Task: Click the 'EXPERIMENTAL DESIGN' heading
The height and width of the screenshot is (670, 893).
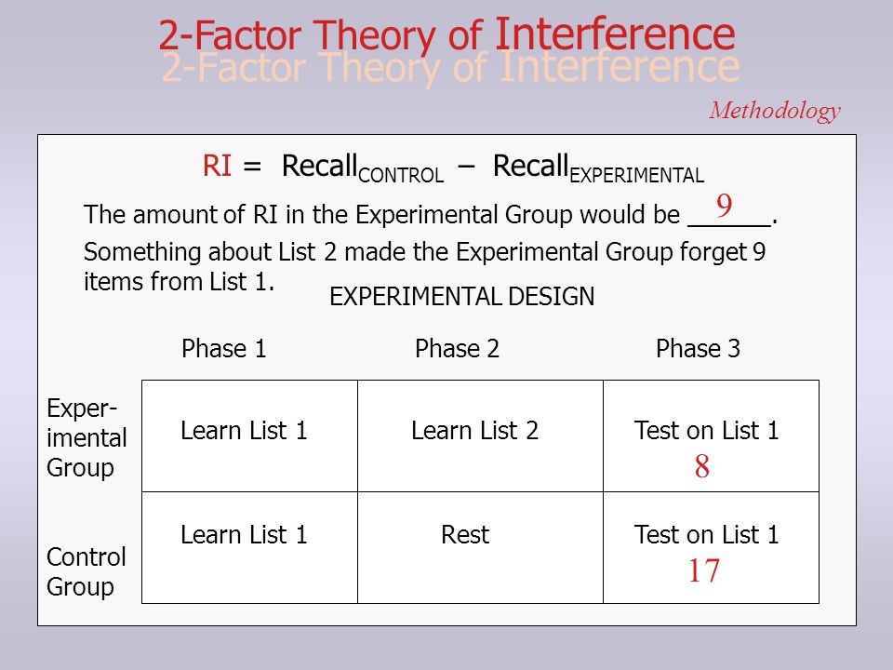Action: point(462,297)
